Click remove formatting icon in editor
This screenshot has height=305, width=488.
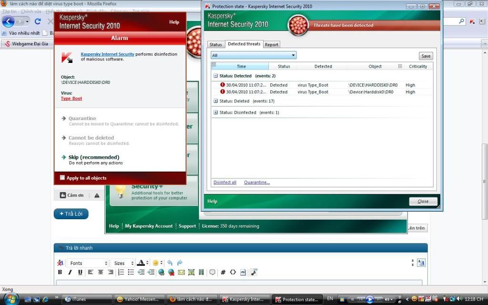click(60, 263)
